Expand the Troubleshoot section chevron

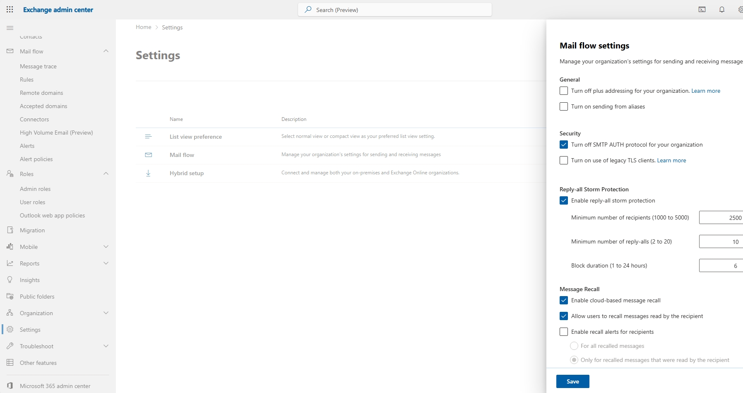point(106,346)
